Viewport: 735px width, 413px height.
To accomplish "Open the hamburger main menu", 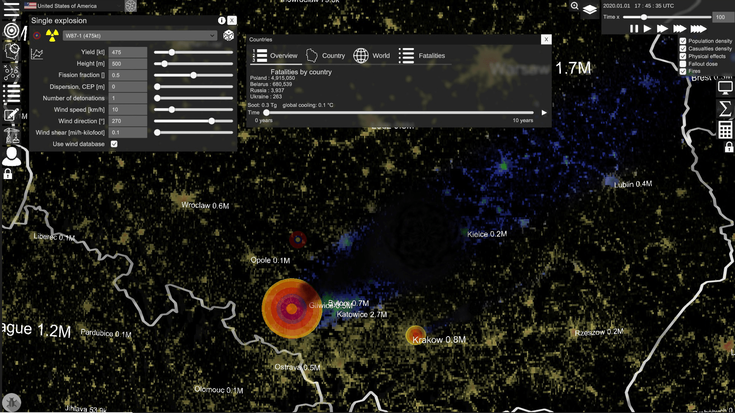I will (11, 9).
